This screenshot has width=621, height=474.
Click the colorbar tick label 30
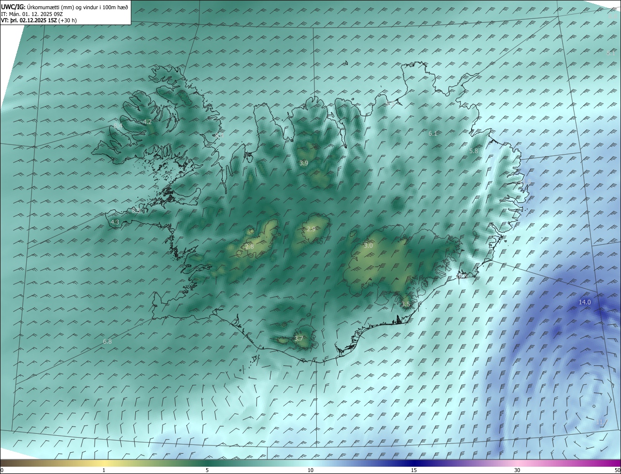pos(517,470)
